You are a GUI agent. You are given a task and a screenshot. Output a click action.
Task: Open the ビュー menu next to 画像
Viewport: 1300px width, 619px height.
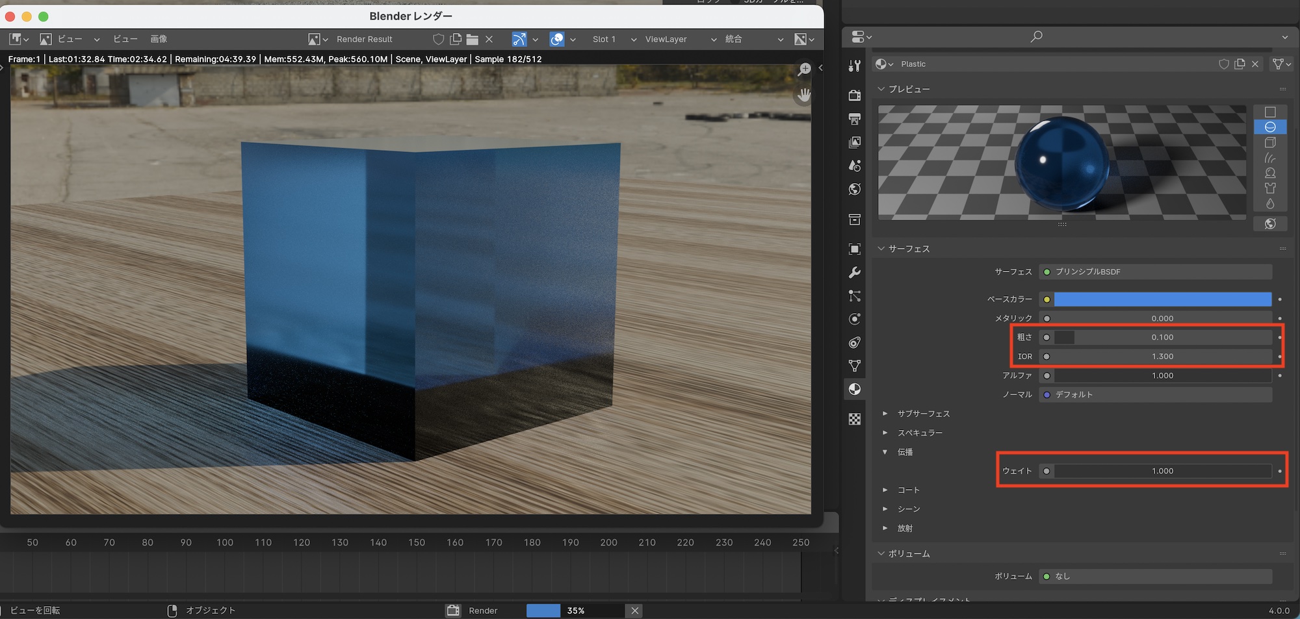coord(125,39)
